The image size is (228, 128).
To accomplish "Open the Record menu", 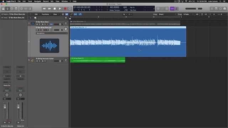I will (46, 1).
